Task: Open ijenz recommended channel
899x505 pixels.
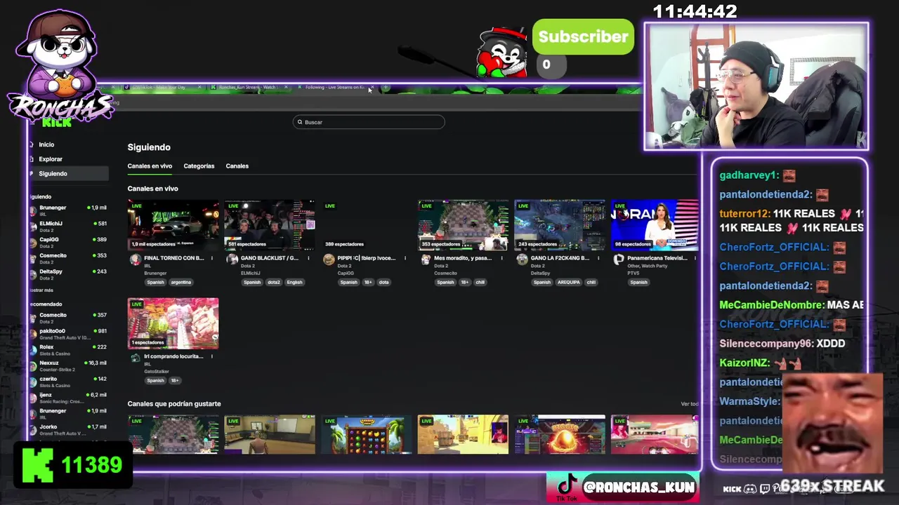Action: click(68, 397)
